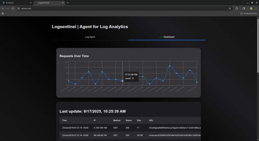Click the Requests Over Time heading
This screenshot has height=141, width=259.
pyautogui.click(x=74, y=56)
